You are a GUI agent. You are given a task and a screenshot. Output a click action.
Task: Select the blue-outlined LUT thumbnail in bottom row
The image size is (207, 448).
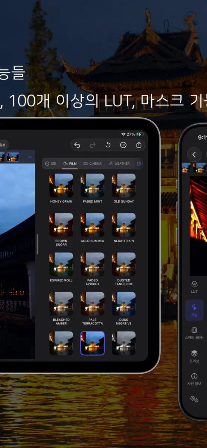pyautogui.click(x=92, y=343)
